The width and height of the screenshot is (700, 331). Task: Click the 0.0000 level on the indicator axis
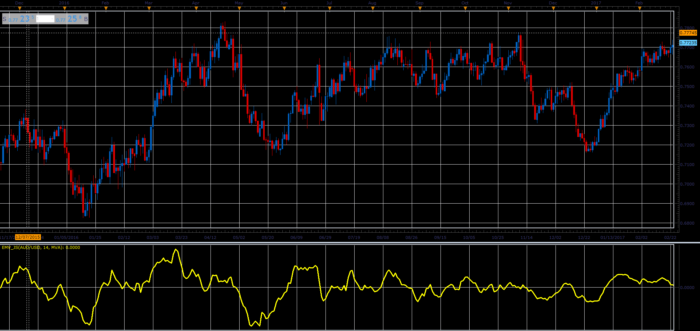click(687, 288)
